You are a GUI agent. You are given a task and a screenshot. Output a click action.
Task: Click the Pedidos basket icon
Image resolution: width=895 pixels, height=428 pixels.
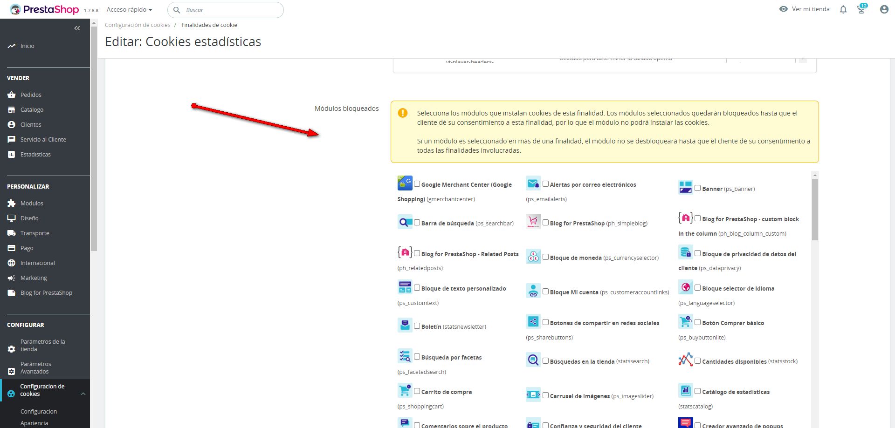pos(12,95)
